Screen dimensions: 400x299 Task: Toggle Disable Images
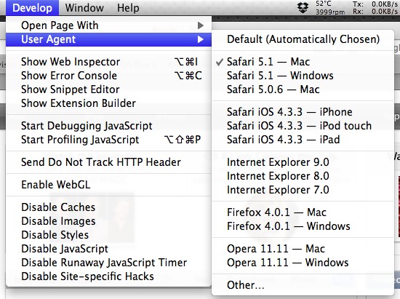click(x=108, y=221)
